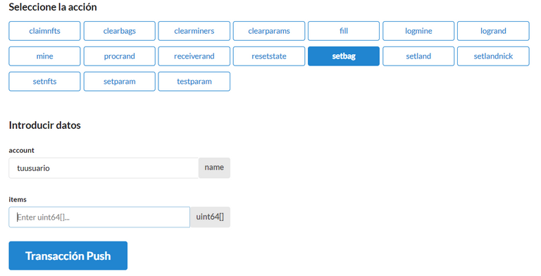Click the Transacción Push button
541x276 pixels.
pyautogui.click(x=68, y=256)
